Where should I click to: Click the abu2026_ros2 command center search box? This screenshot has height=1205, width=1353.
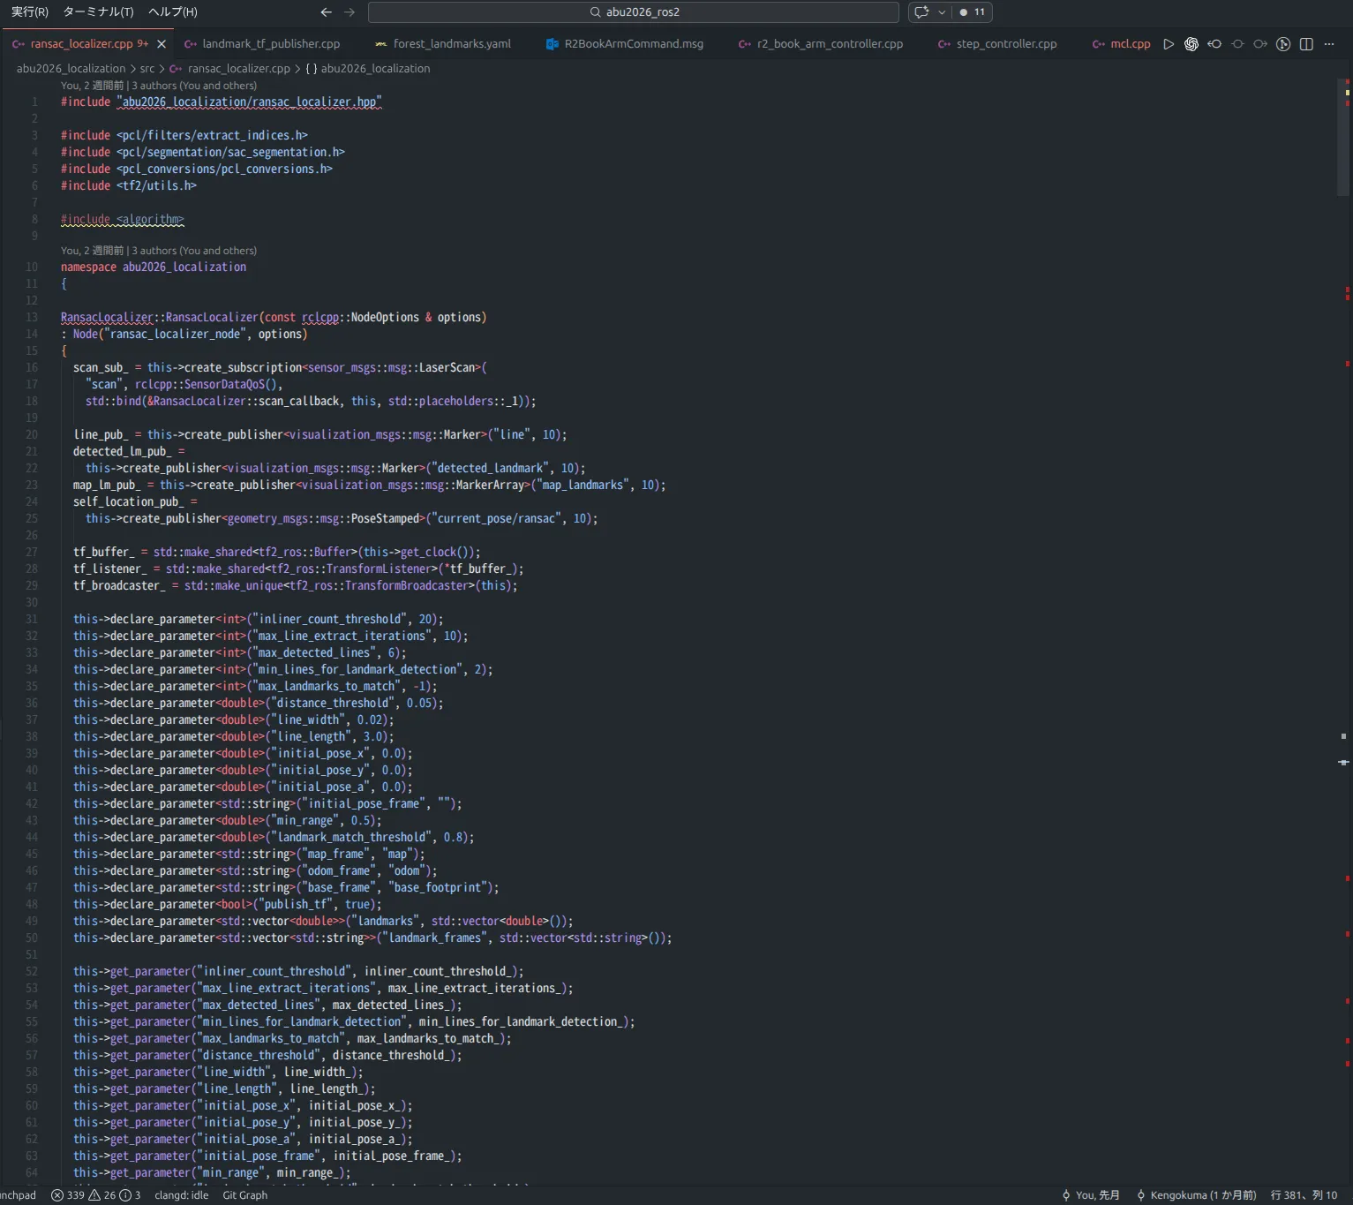pos(634,12)
